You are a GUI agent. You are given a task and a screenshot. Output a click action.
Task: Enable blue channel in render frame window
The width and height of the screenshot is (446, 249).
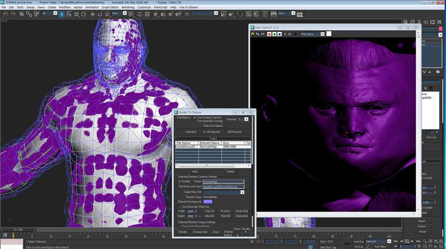(279, 34)
